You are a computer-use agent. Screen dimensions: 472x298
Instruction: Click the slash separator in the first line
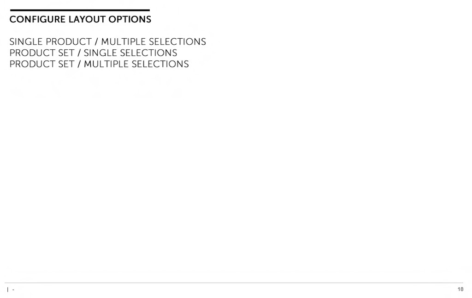[x=96, y=42]
